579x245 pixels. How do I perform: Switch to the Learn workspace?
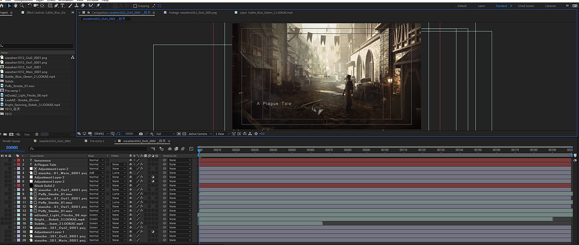(x=481, y=6)
